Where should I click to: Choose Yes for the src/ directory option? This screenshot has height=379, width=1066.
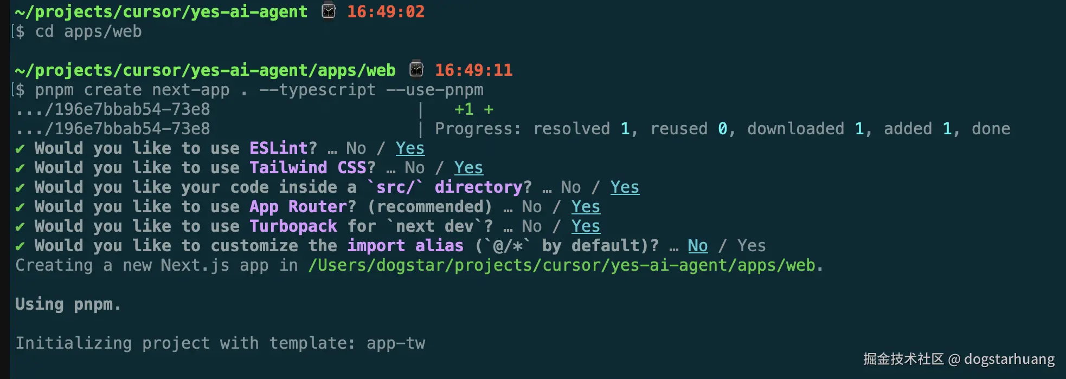click(x=625, y=187)
